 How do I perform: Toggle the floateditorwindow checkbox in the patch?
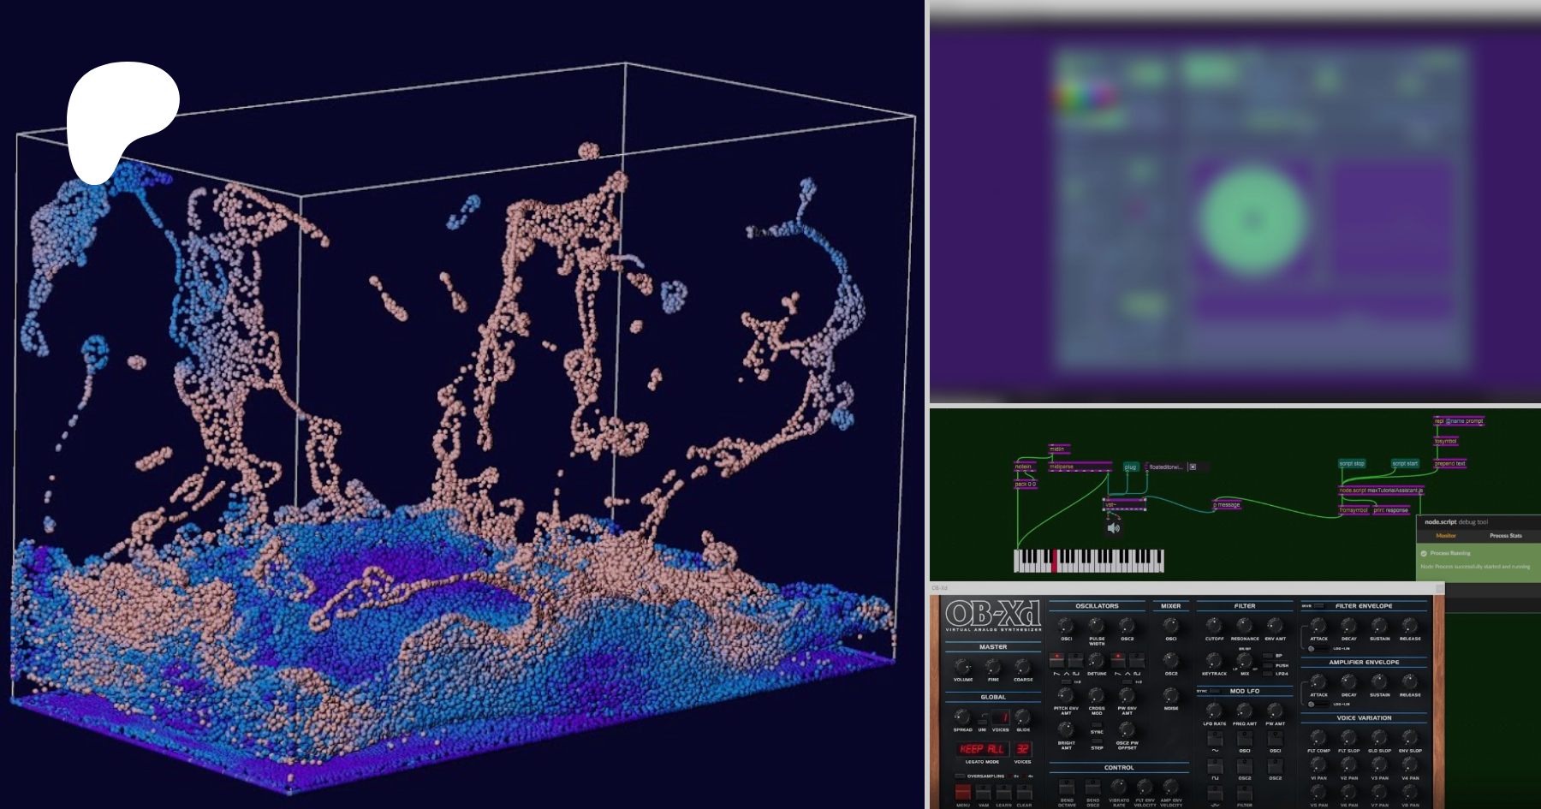click(1193, 467)
